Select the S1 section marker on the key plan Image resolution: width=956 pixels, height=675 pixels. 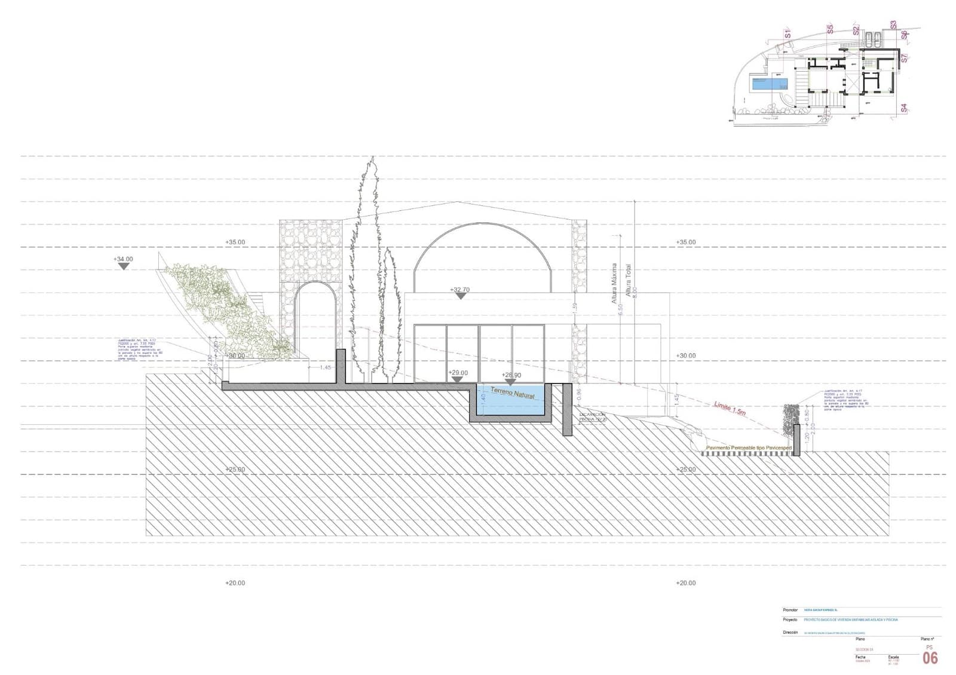tap(788, 32)
